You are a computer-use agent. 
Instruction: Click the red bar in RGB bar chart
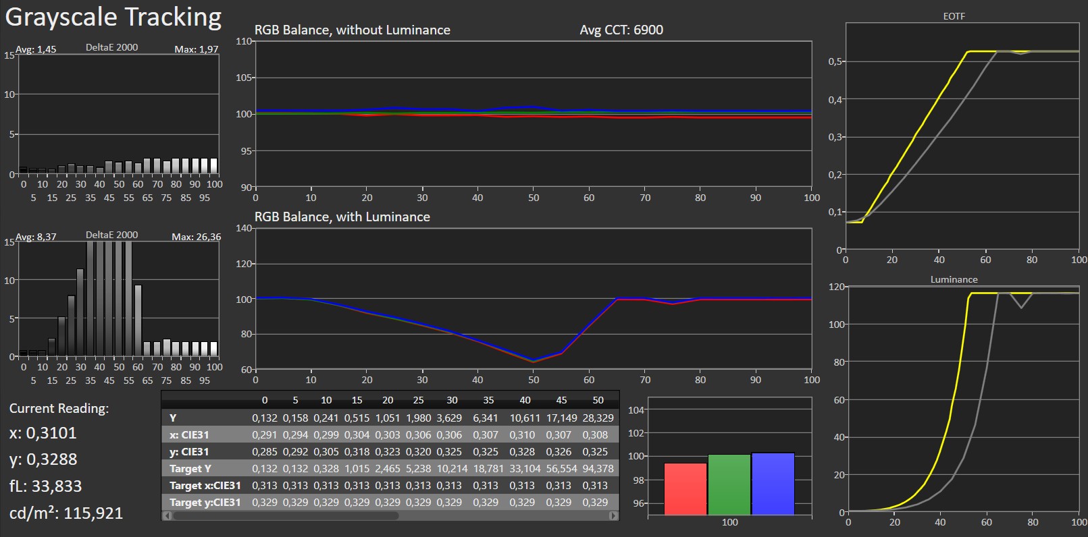[685, 488]
